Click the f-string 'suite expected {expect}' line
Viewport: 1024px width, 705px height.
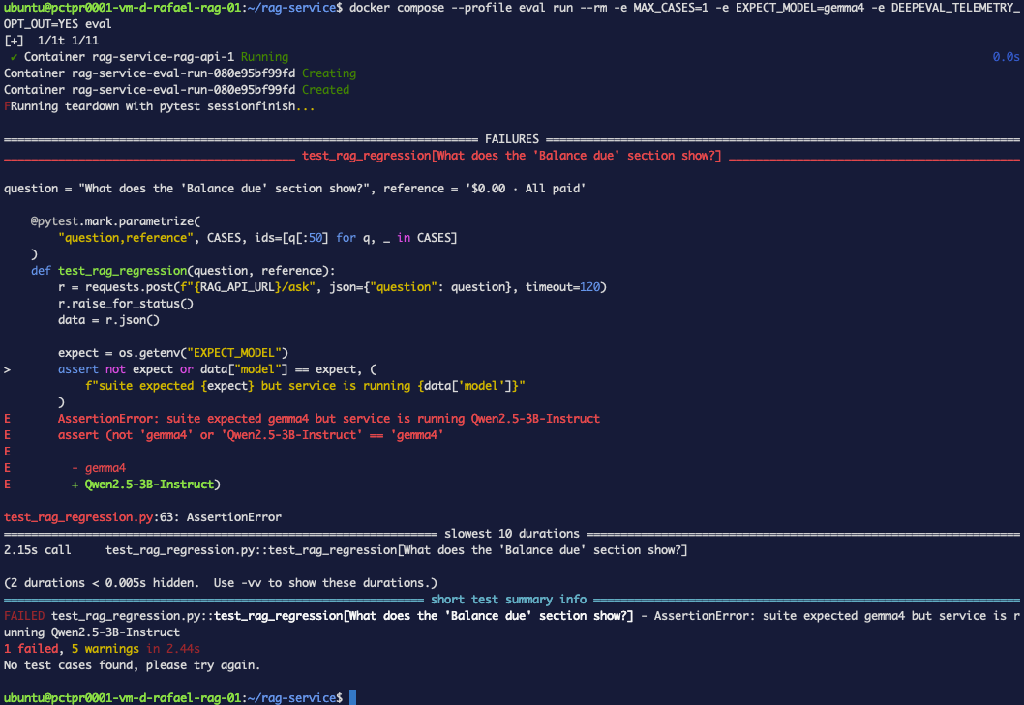click(x=305, y=386)
